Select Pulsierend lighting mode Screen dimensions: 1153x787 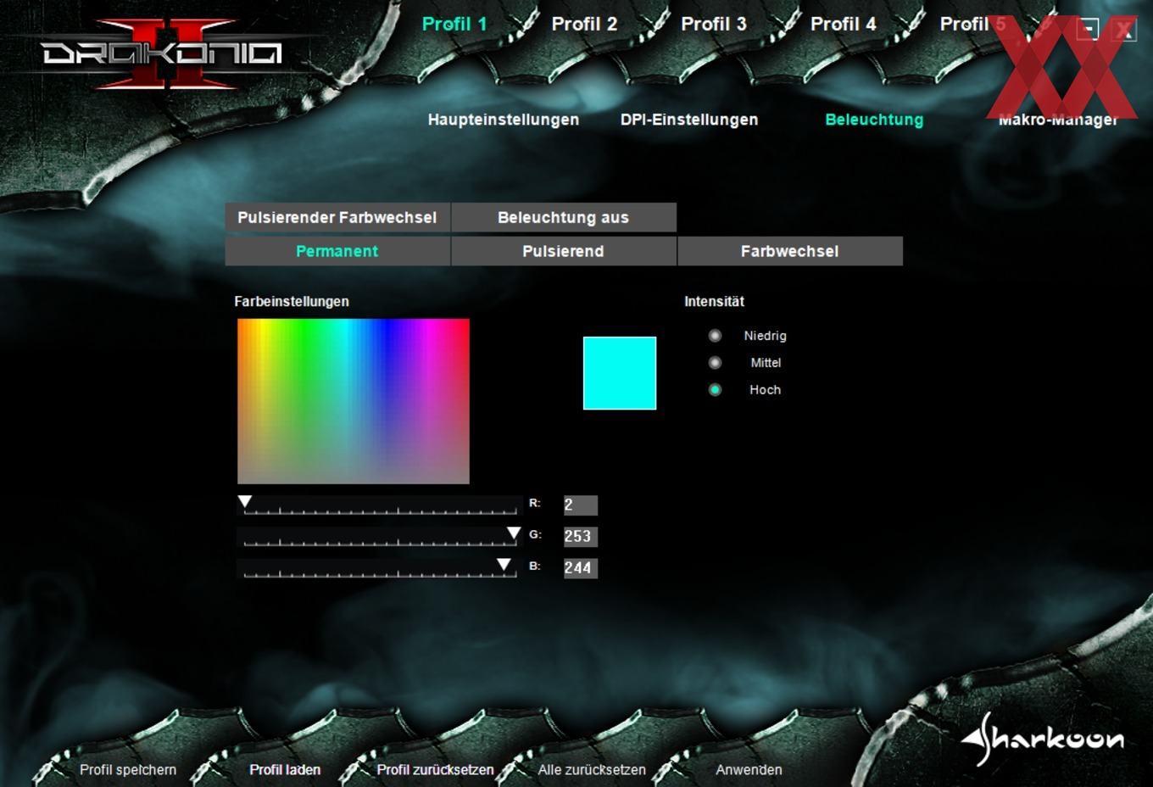click(564, 251)
